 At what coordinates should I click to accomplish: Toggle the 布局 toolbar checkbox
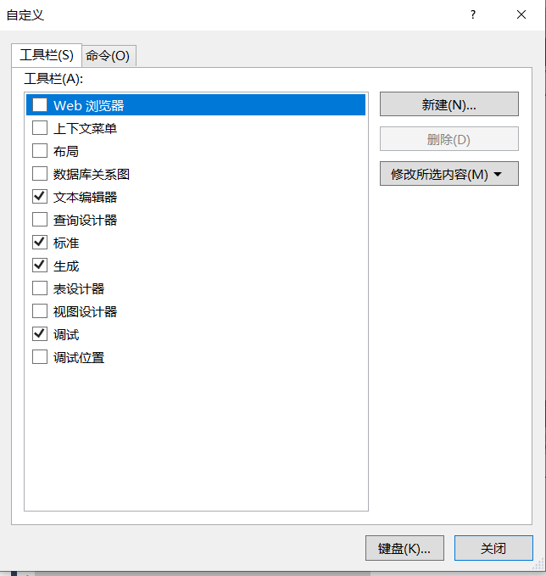pyautogui.click(x=40, y=151)
